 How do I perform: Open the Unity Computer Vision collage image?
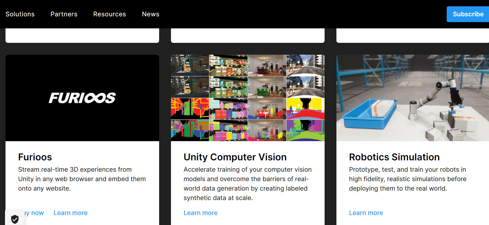click(x=248, y=98)
